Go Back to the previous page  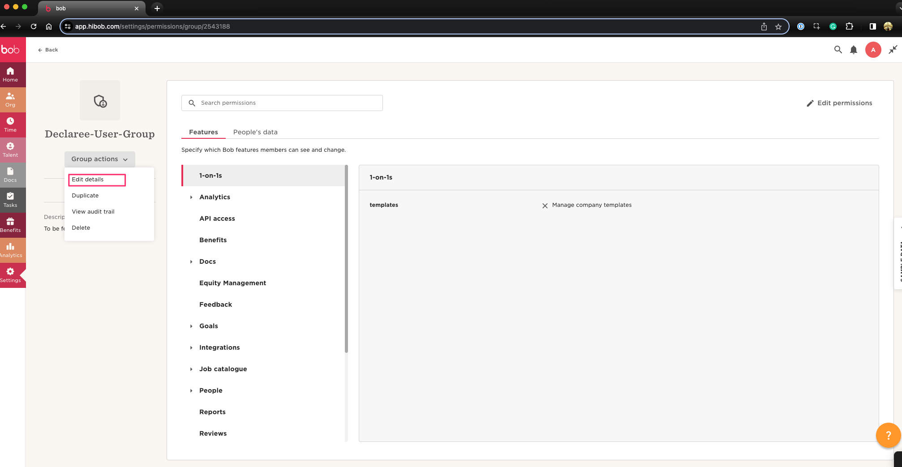48,50
